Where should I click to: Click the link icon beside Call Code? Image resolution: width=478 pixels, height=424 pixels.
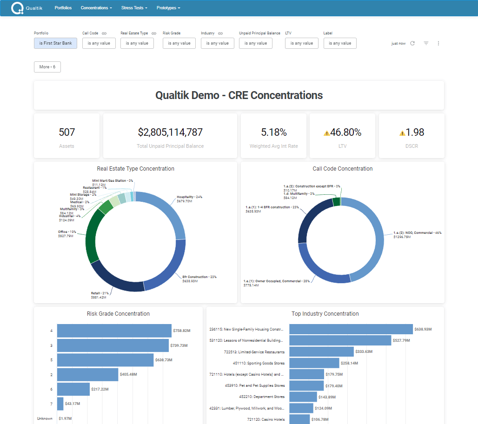click(x=105, y=33)
